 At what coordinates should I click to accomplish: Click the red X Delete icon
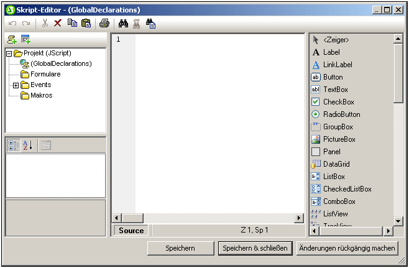pyautogui.click(x=58, y=23)
